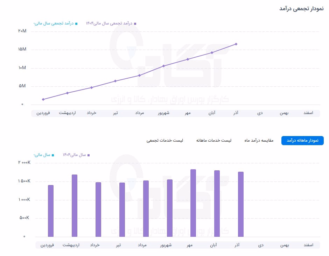This screenshot has height=256, width=329.
Task: Click دی label under the monthly bar chart
Action: click(x=261, y=245)
